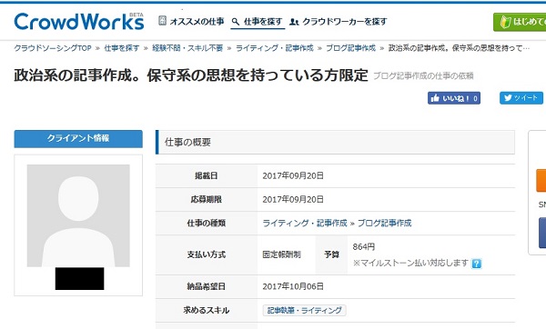Open the ブログ記事作成 breadcrumb link

point(350,48)
